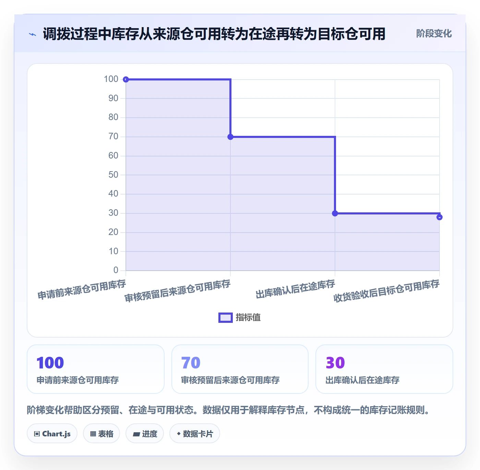The width and height of the screenshot is (480, 470).
Task: Click the large number 100 in first card
Action: pos(50,363)
